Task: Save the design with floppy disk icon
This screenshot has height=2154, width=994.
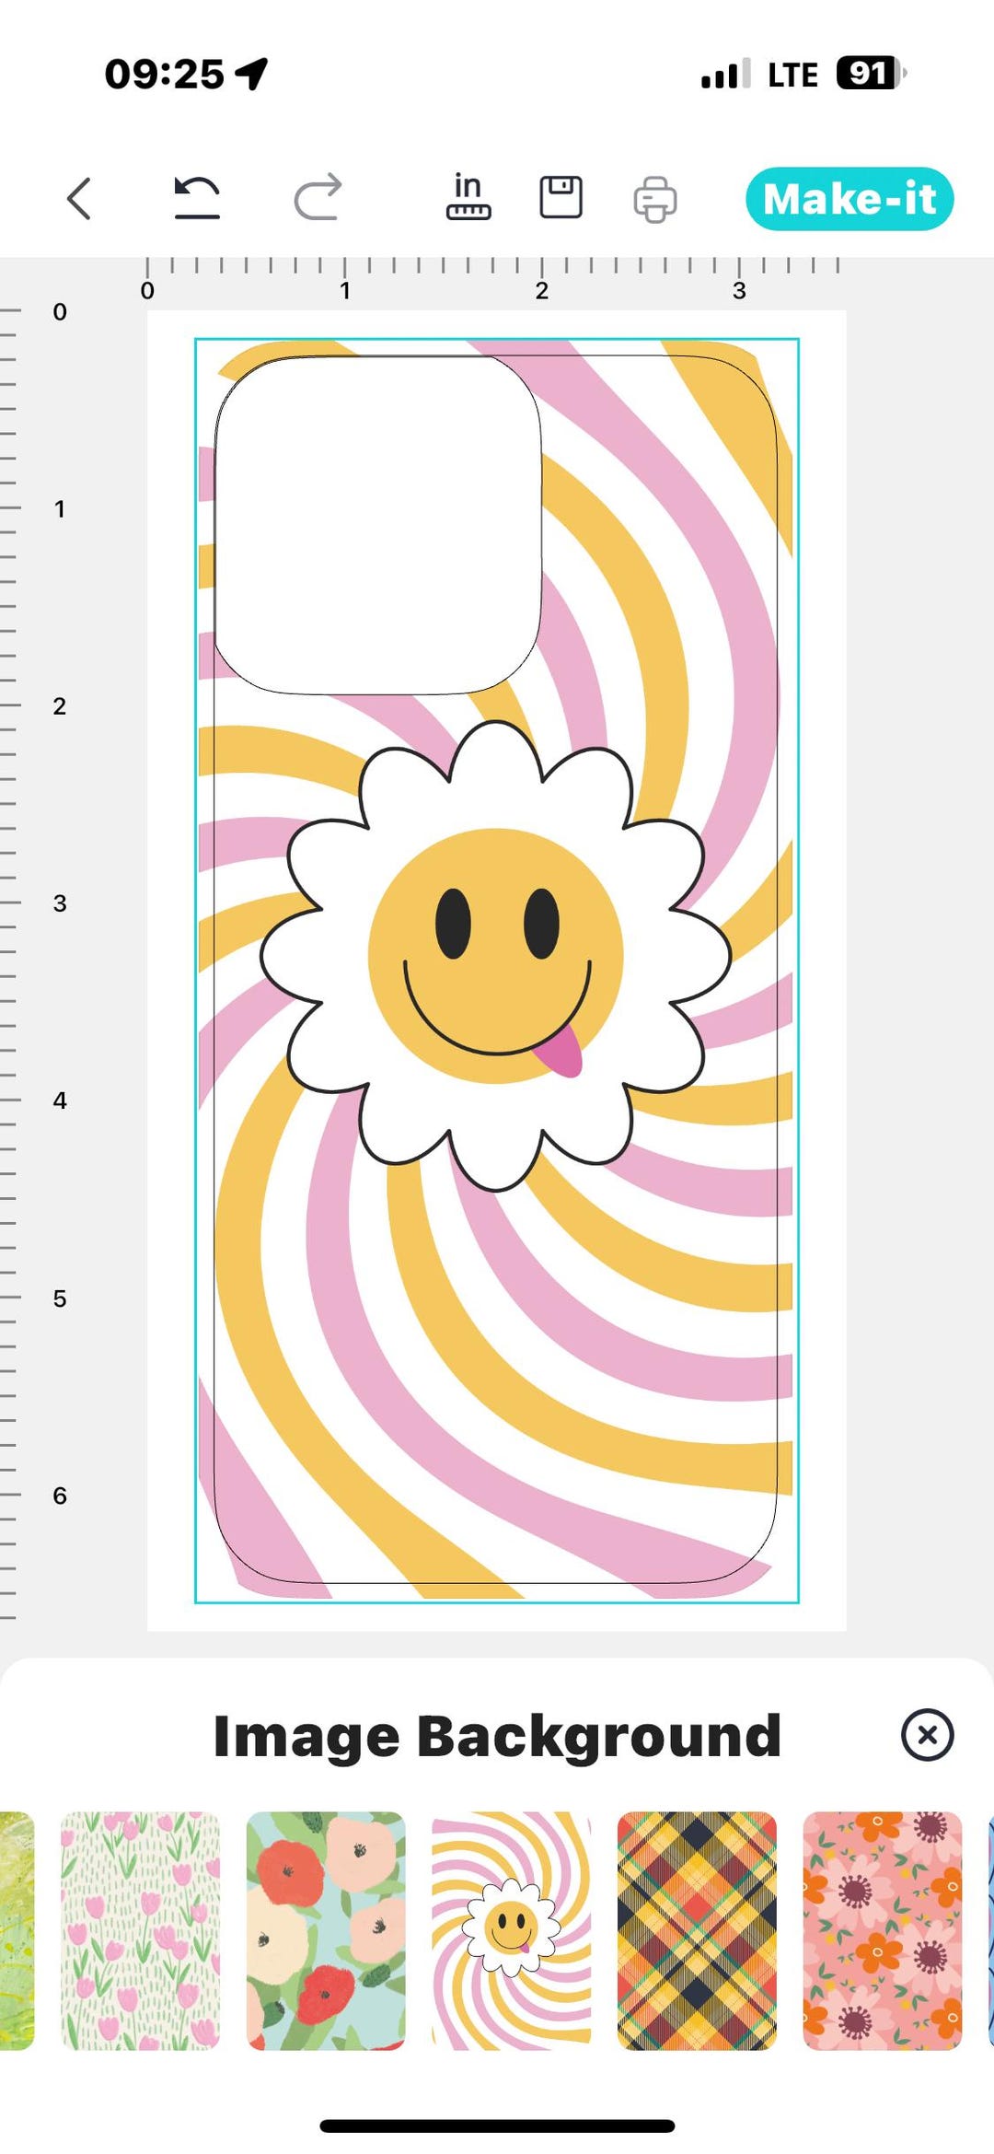Action: [561, 197]
